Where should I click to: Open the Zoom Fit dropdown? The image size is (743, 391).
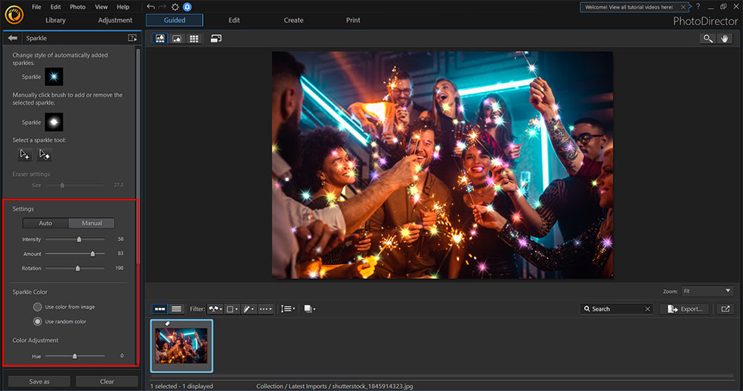[x=707, y=291]
